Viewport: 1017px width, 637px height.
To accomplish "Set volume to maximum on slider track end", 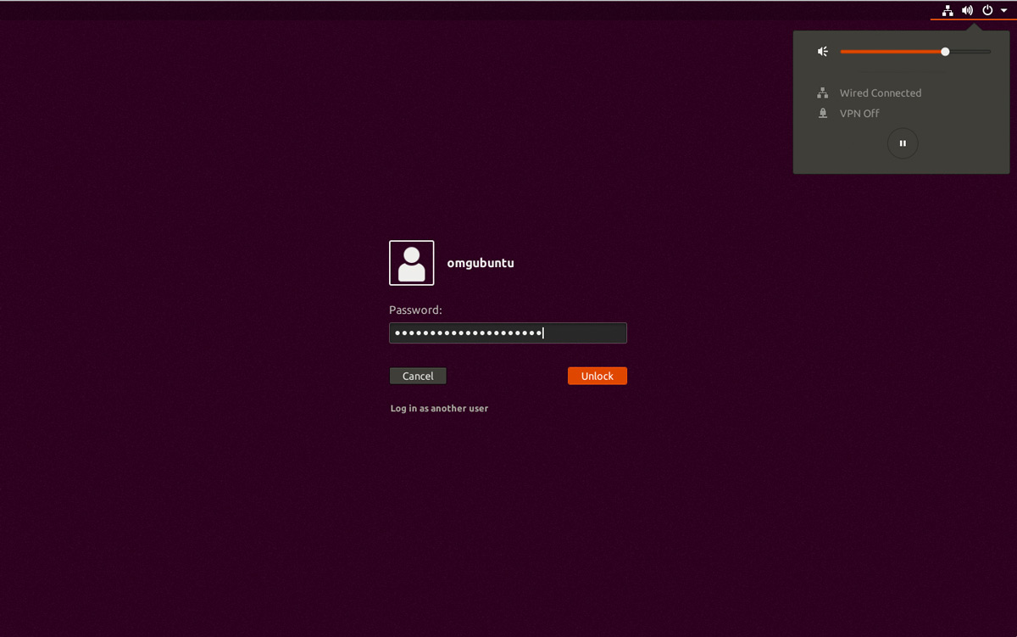I will point(990,52).
